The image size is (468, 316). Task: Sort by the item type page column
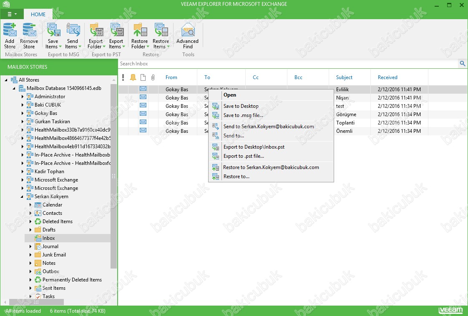143,77
